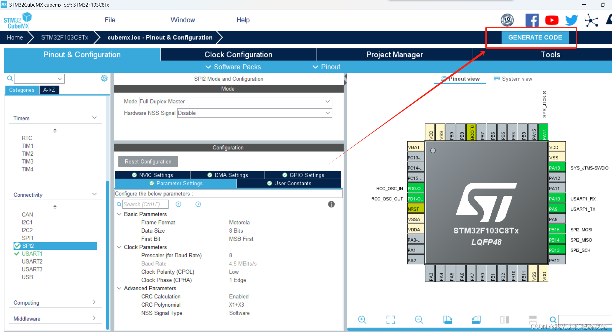
Task: Click the CRC Calculation Enabled value
Action: (x=239, y=296)
